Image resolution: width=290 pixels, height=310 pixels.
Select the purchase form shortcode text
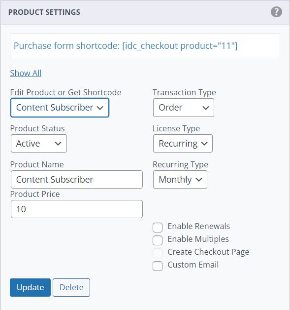126,46
